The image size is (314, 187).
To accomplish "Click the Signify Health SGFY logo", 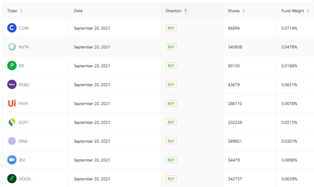I will tap(12, 122).
